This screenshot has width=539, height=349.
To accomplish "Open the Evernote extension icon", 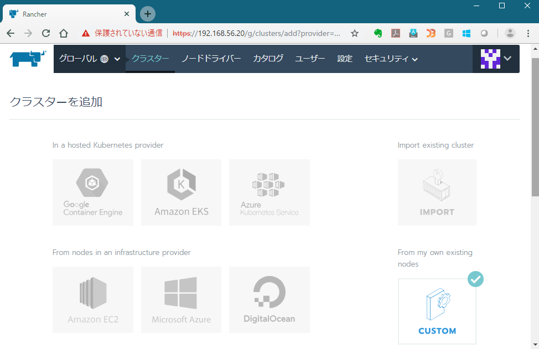I will (378, 33).
